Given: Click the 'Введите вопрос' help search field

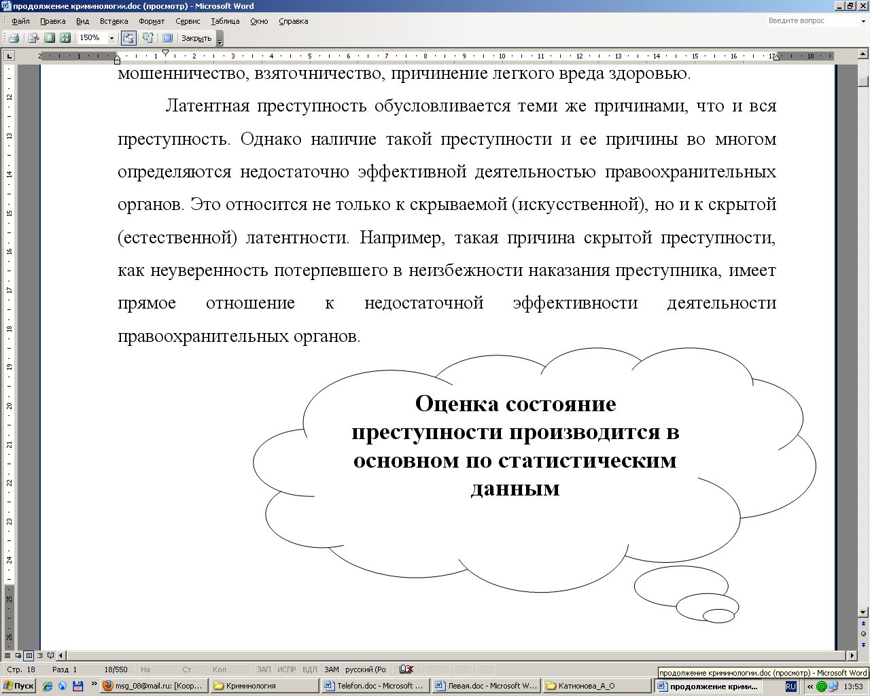Looking at the screenshot, I should click(812, 21).
